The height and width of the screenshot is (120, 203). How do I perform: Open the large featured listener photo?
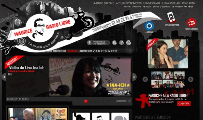168,54
